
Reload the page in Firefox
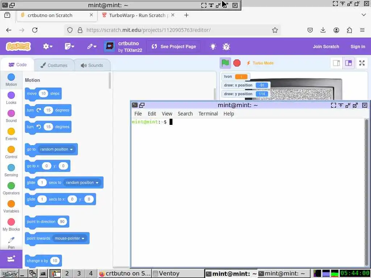(35, 30)
